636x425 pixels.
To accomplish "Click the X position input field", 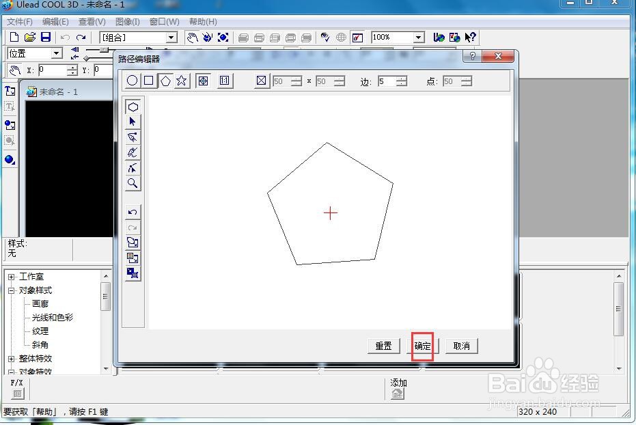I will point(53,70).
